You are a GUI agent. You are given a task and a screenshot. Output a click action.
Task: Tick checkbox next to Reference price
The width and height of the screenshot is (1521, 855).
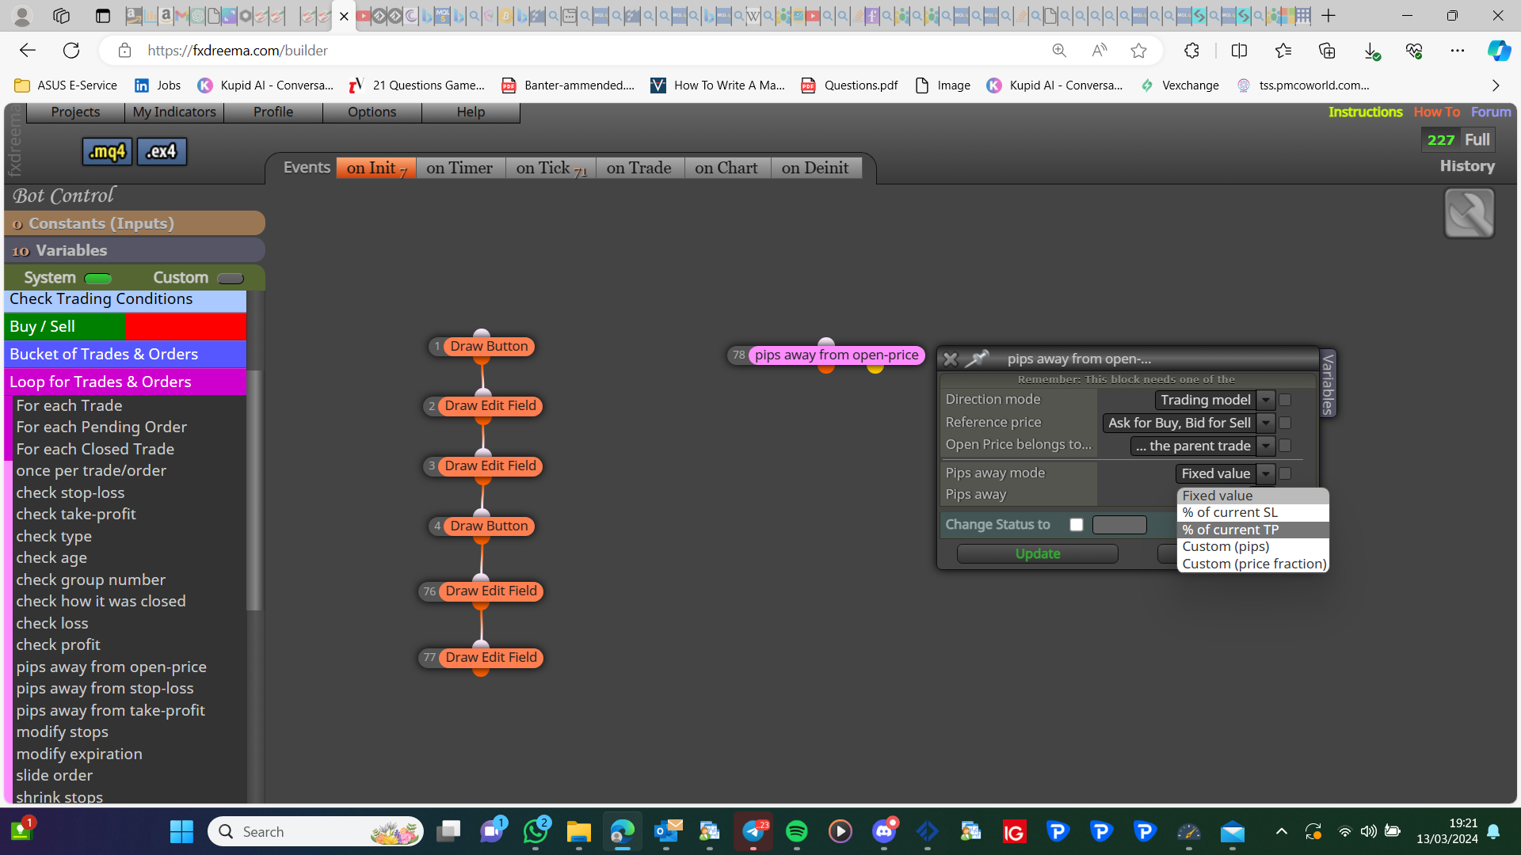[1285, 424]
